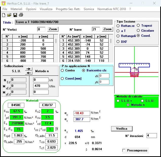161x157 pixels.
Task: Click the moment field showing -470
Action: point(41,86)
